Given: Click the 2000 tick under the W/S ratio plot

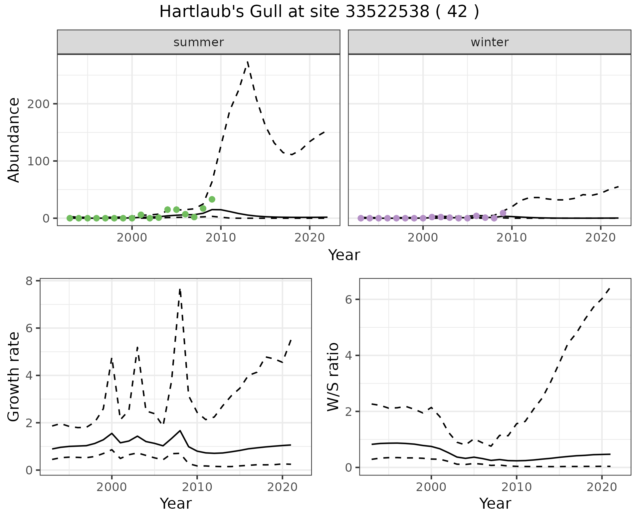Looking at the screenshot, I should pos(431,487).
